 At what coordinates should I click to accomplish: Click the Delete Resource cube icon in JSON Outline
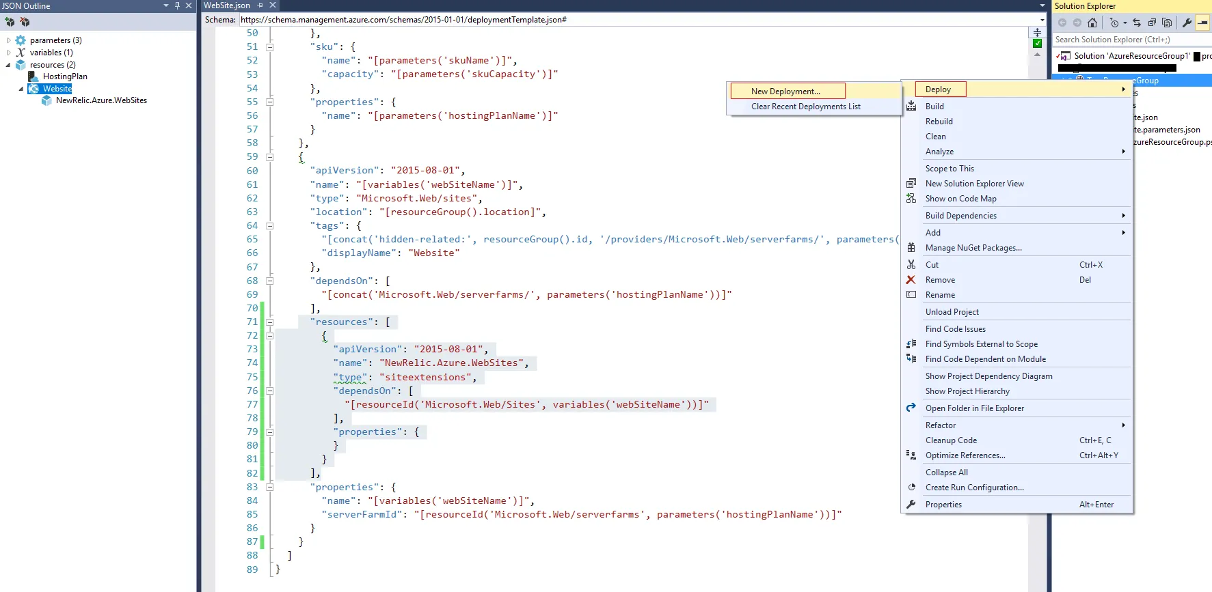(x=25, y=22)
